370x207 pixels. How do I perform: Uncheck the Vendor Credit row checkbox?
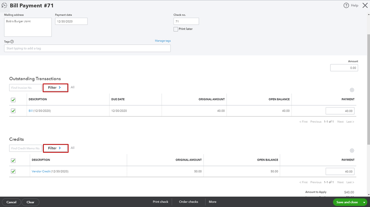click(x=13, y=172)
